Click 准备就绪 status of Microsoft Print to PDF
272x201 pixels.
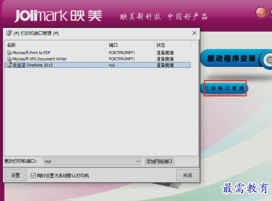[x=165, y=53]
